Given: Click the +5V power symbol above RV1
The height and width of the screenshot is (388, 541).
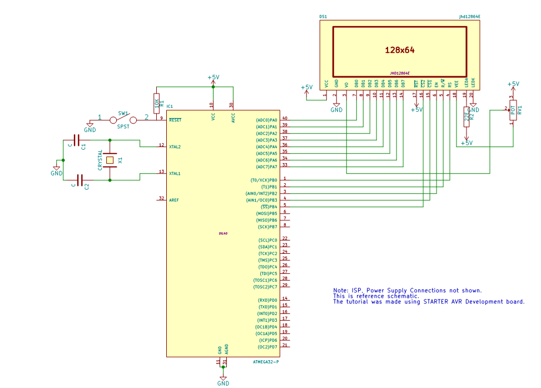Looking at the screenshot, I should point(513,85).
